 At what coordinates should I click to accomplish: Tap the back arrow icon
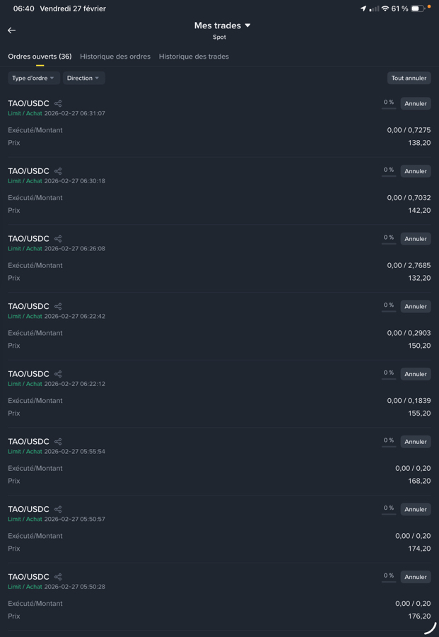click(x=11, y=30)
